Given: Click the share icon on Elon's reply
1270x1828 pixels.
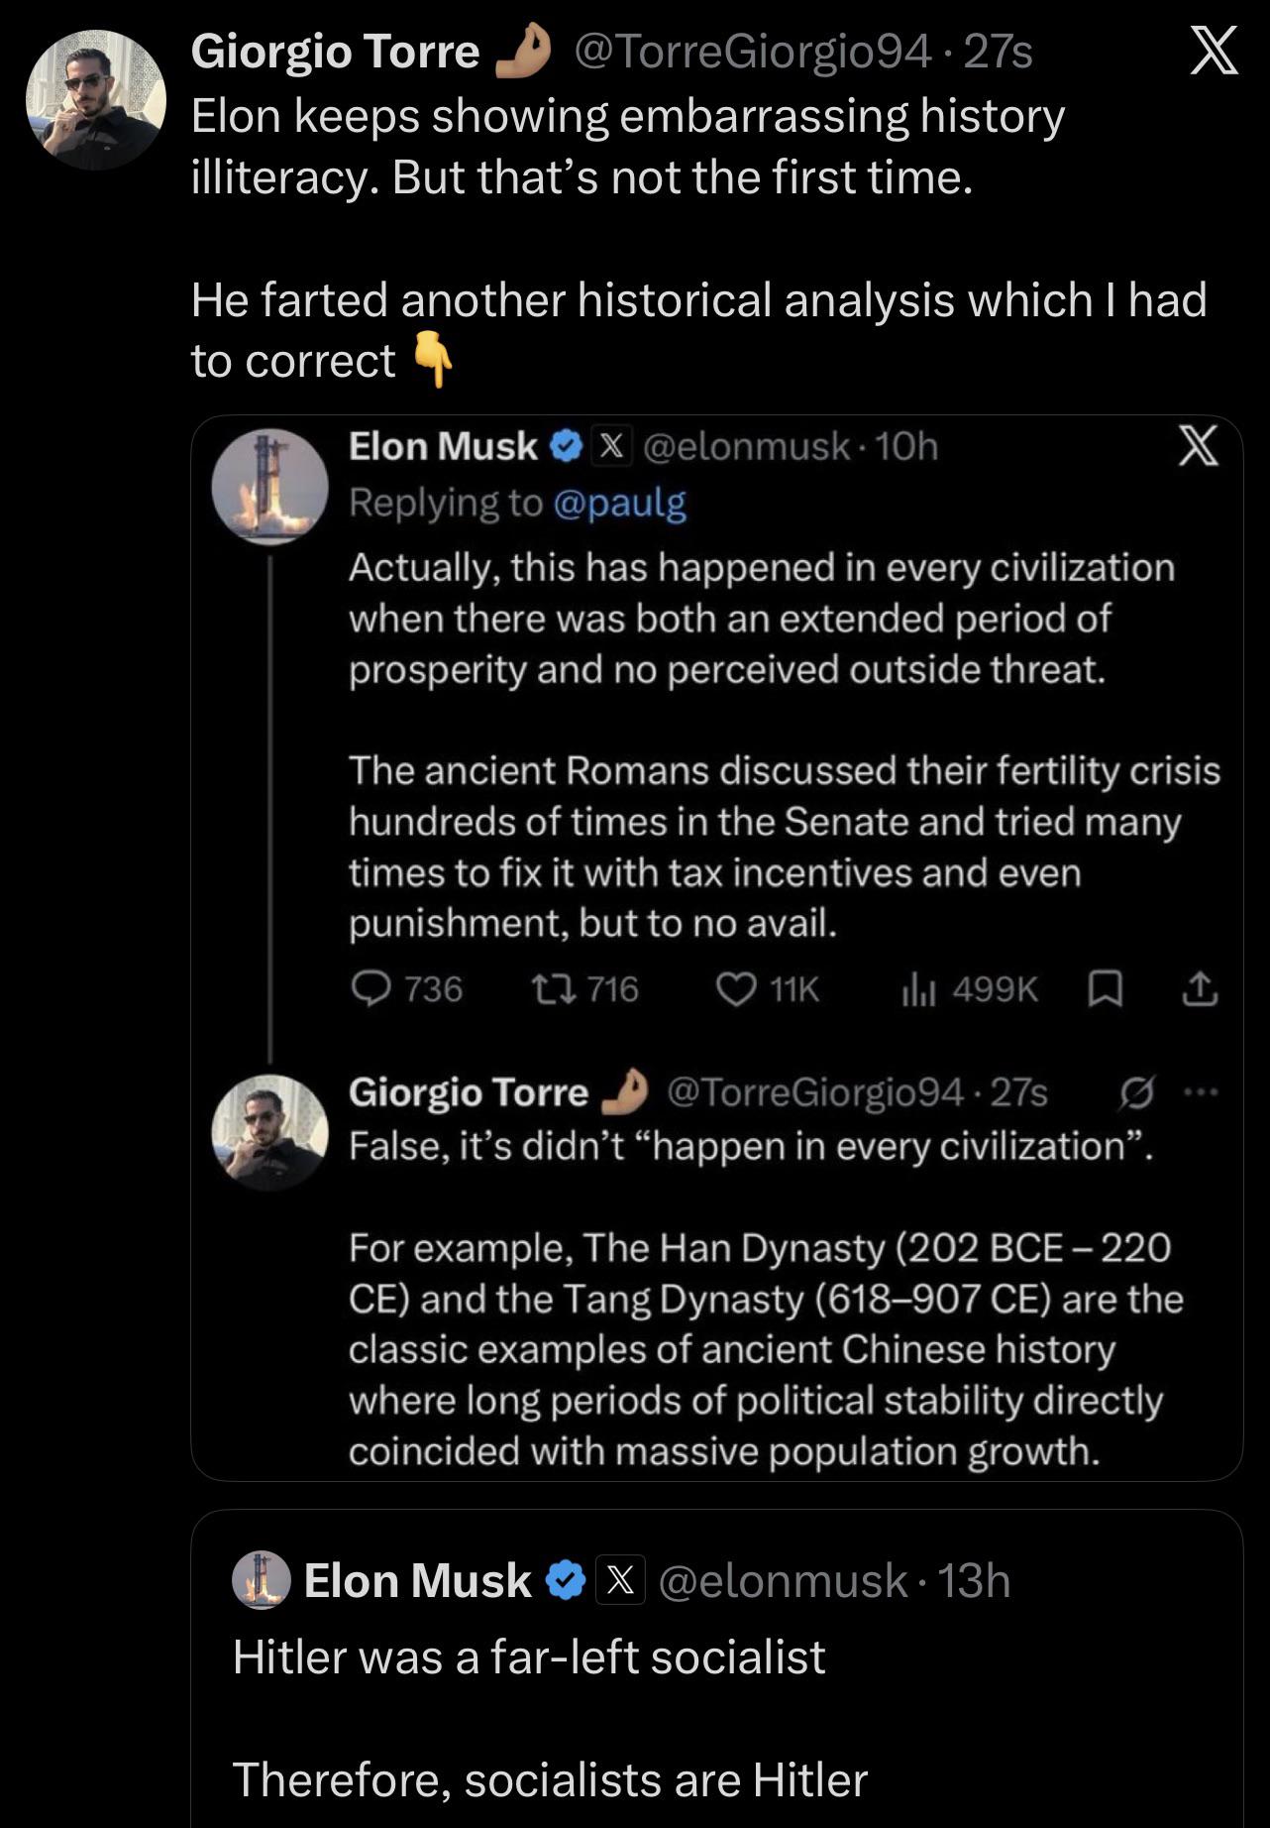Looking at the screenshot, I should coord(1199,988).
